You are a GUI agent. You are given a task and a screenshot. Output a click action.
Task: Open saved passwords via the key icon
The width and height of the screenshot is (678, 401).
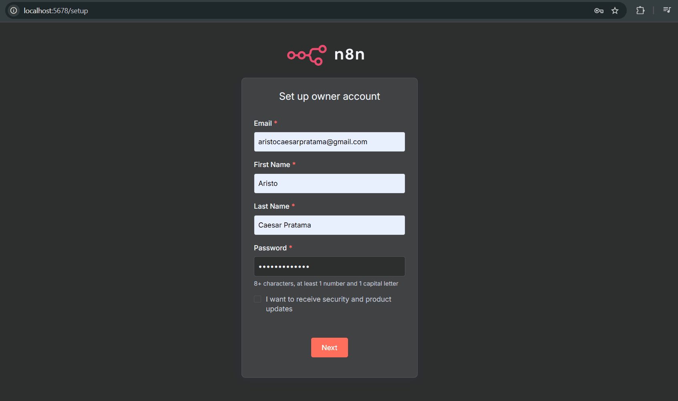[599, 10]
